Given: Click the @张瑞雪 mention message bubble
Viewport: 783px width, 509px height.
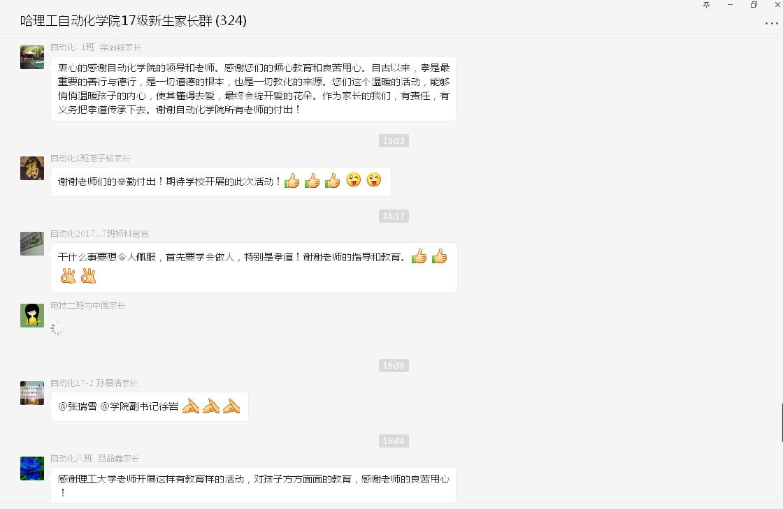Looking at the screenshot, I should click(150, 406).
